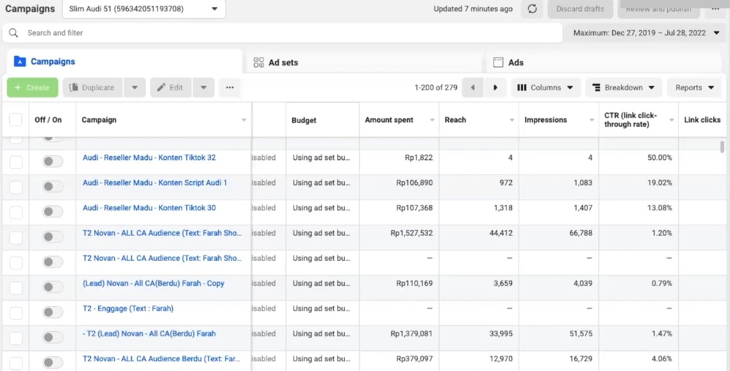This screenshot has height=371, width=730.
Task: Tick the checkbox for T2 - Enggage (Text : Farah) row
Action: [16, 312]
